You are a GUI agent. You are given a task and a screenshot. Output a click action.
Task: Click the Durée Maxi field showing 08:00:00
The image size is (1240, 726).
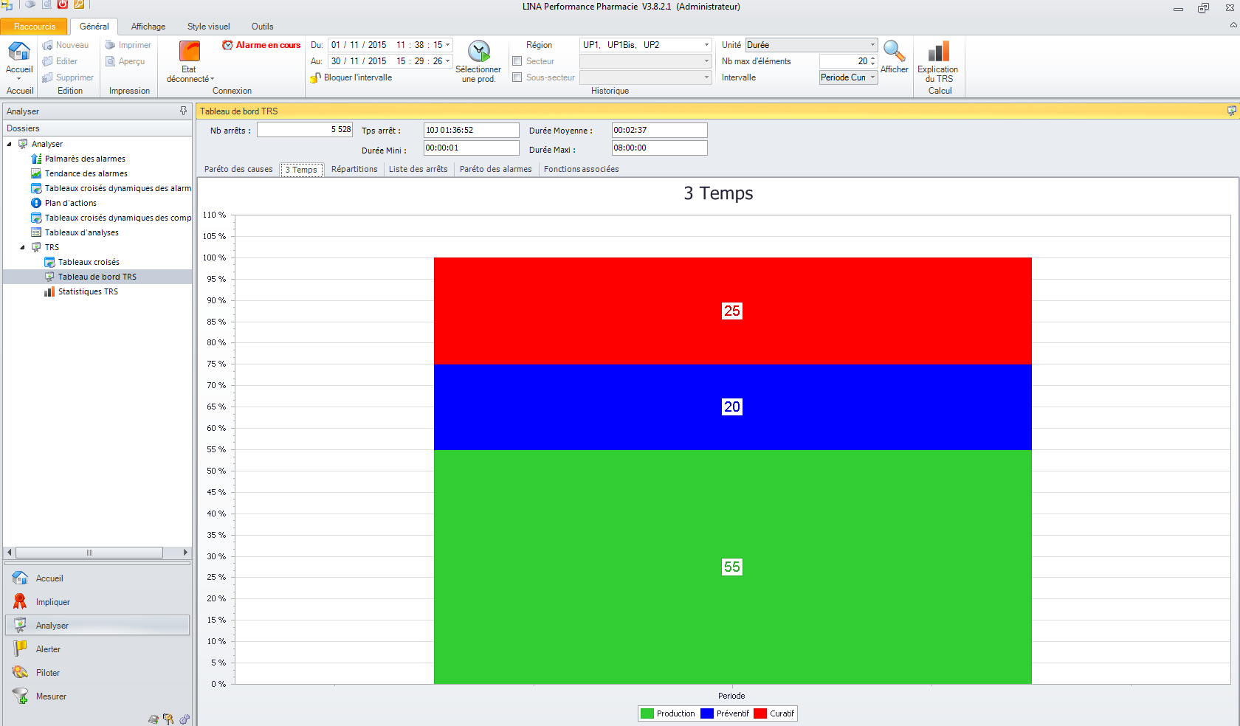[660, 148]
